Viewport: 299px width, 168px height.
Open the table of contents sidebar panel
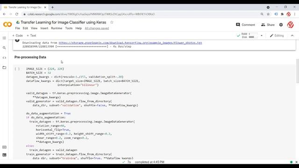pyautogui.click(x=4, y=38)
